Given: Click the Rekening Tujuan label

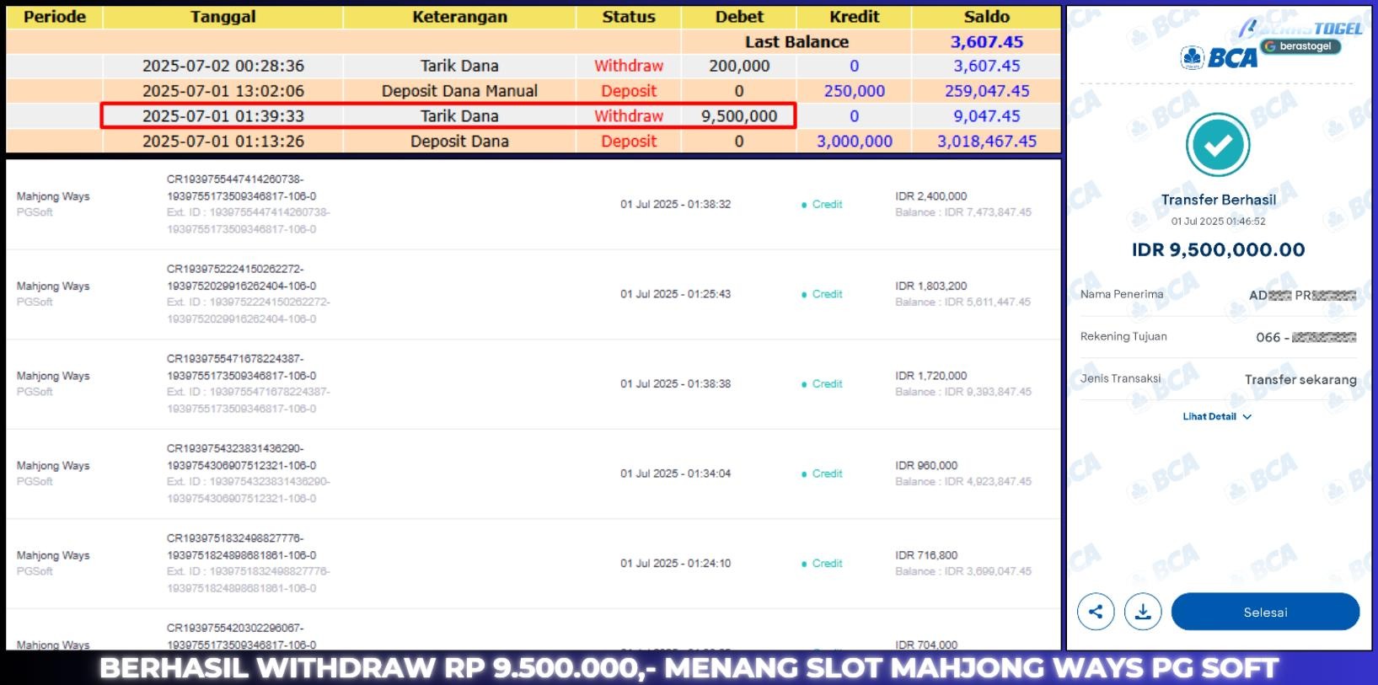Looking at the screenshot, I should coord(1123,336).
